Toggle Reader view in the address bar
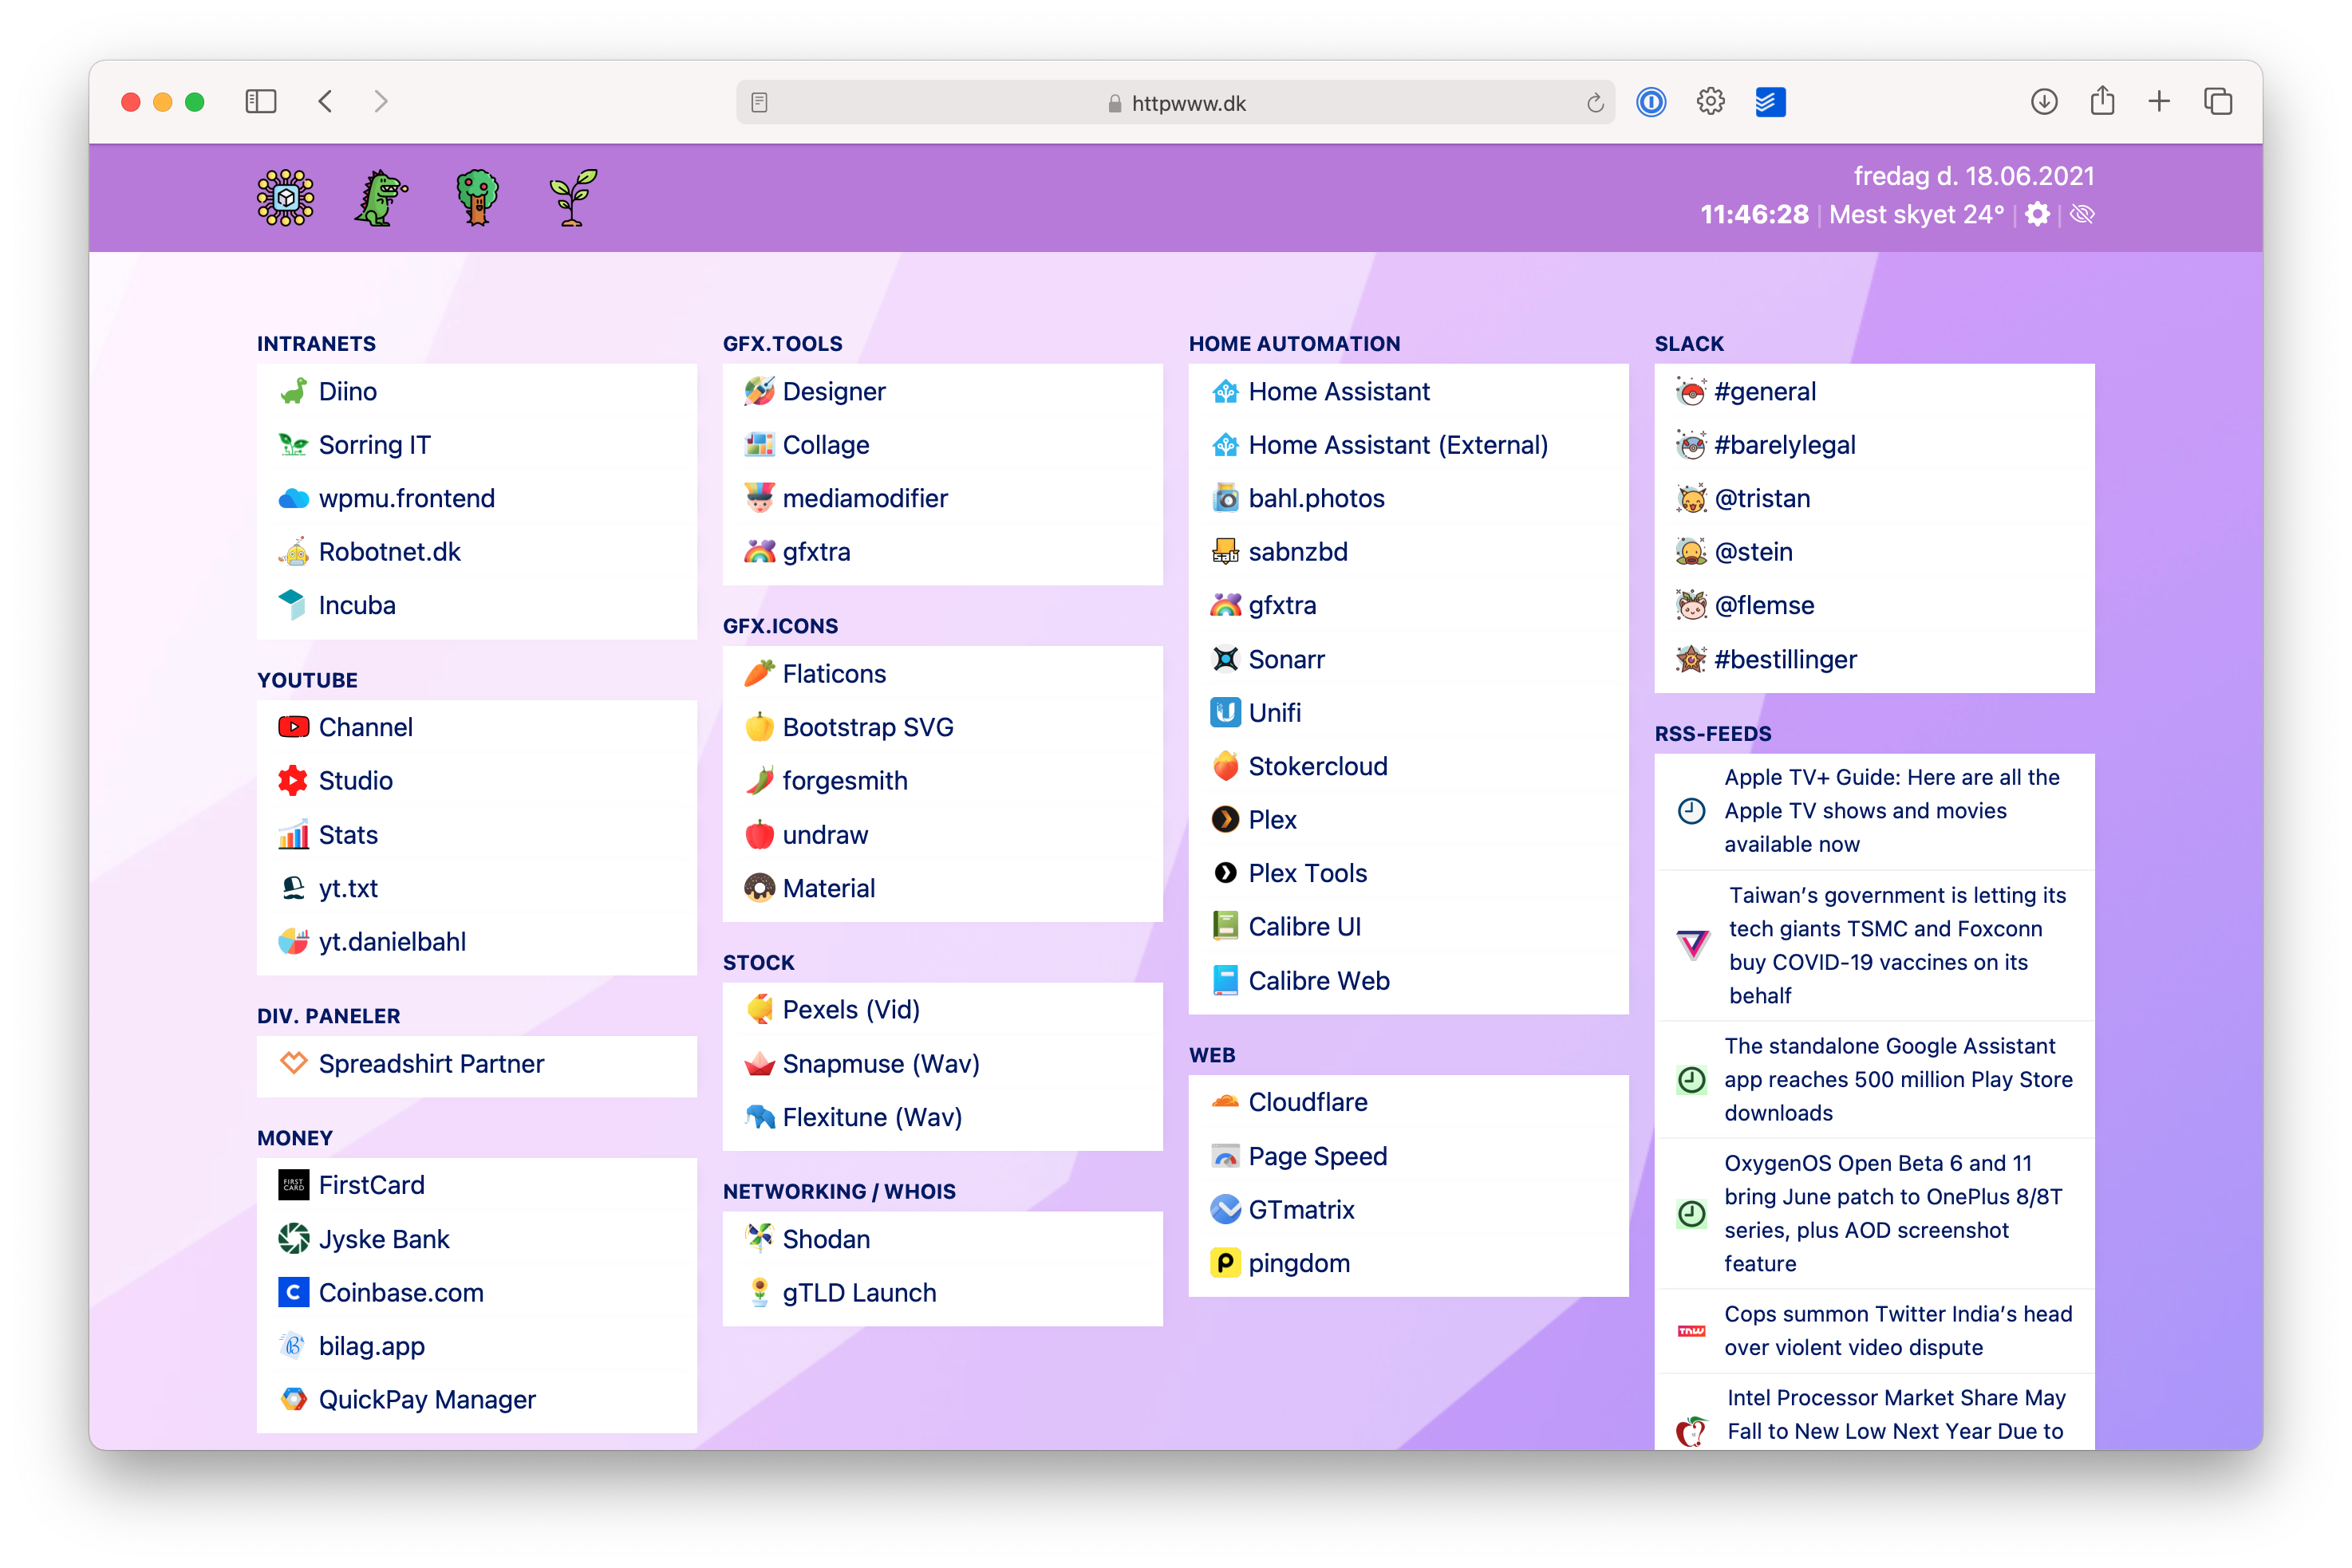This screenshot has width=2352, height=1568. pos(760,103)
